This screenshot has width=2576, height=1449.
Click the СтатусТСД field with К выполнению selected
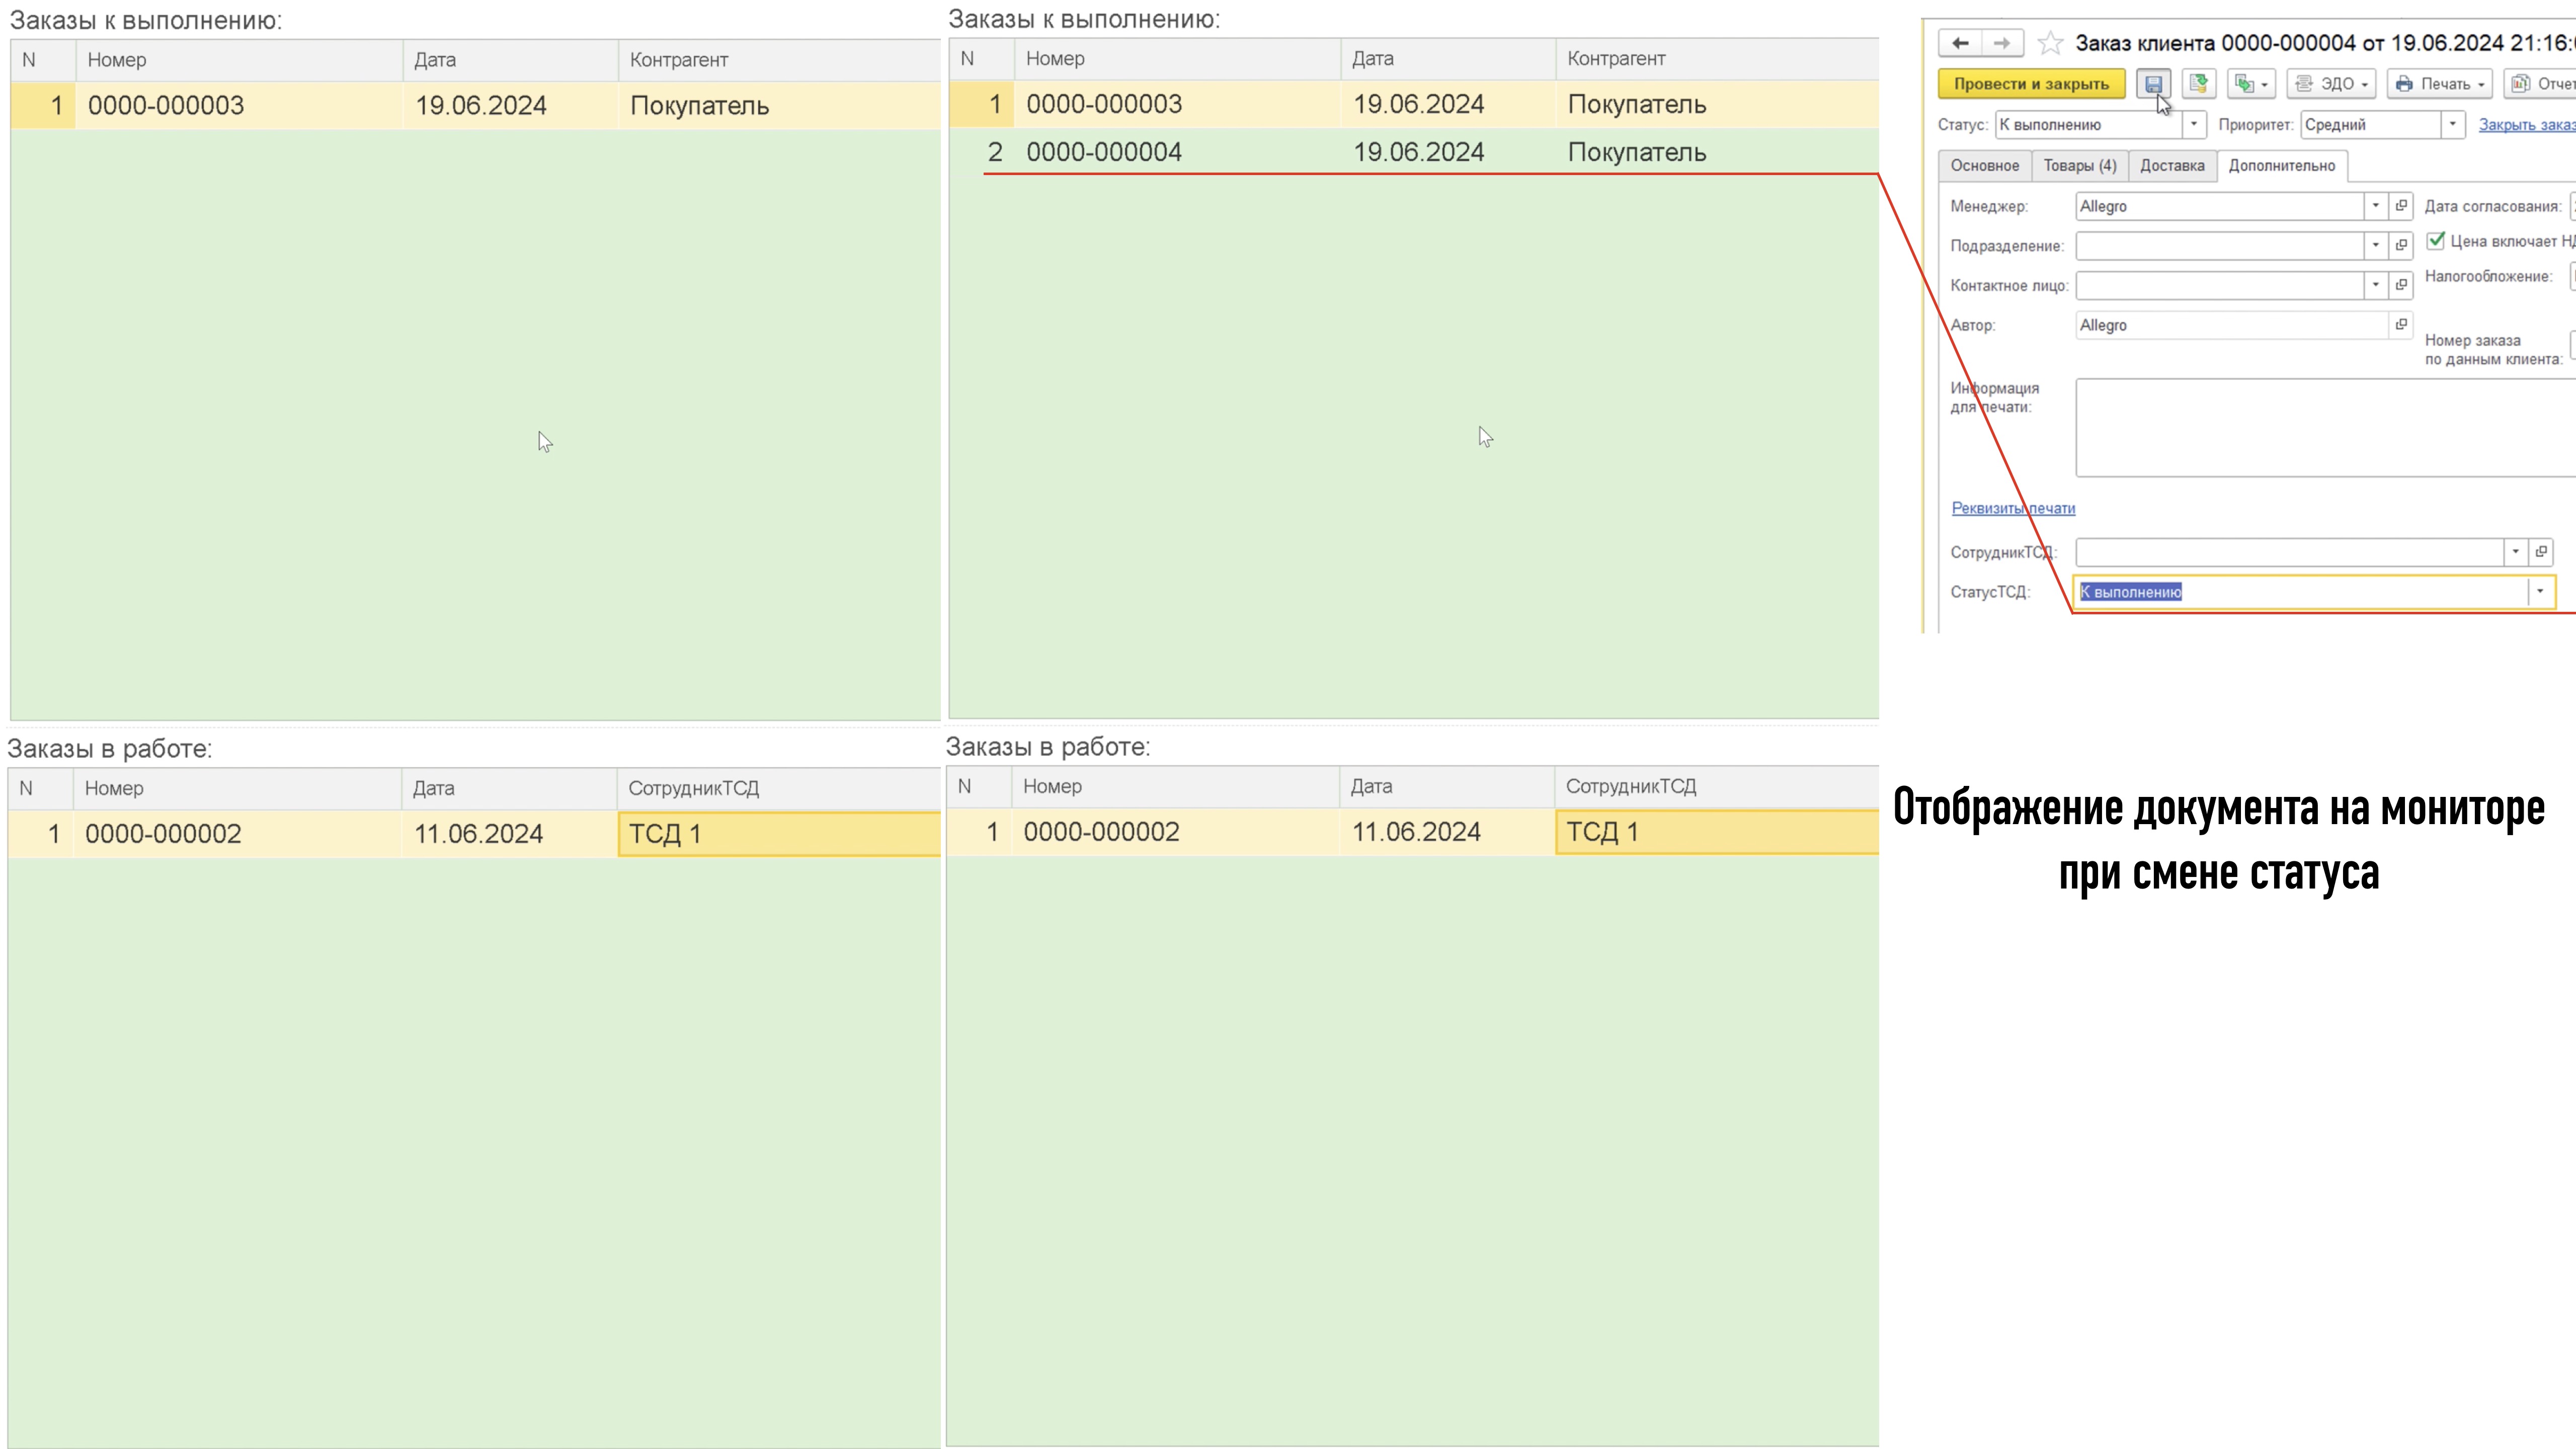[x=2301, y=592]
